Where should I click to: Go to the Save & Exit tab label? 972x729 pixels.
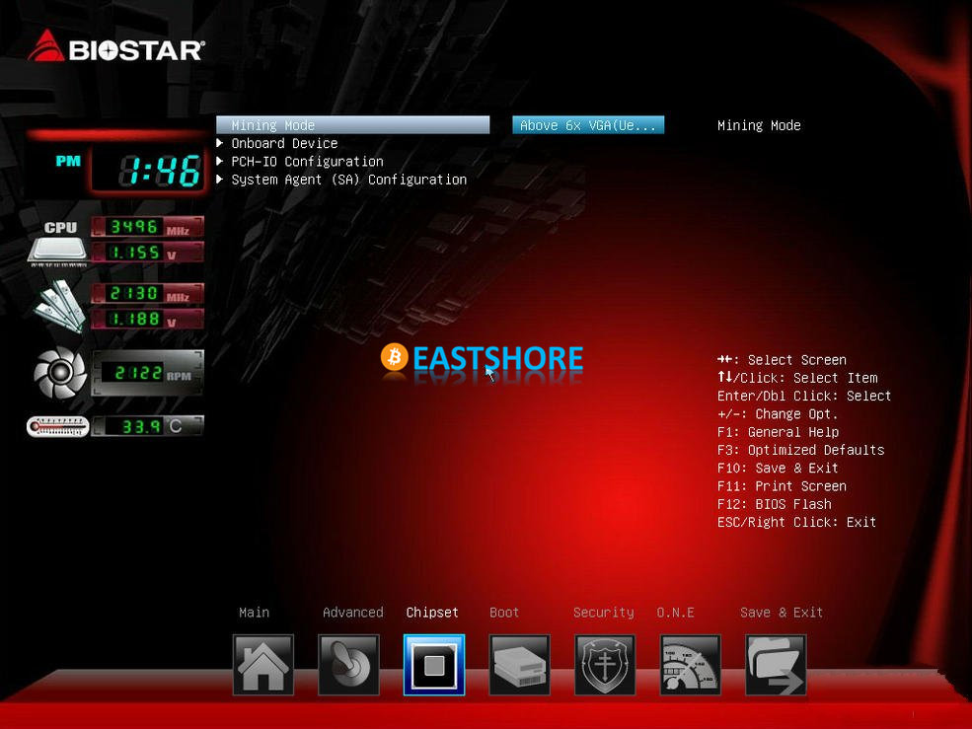(x=782, y=613)
